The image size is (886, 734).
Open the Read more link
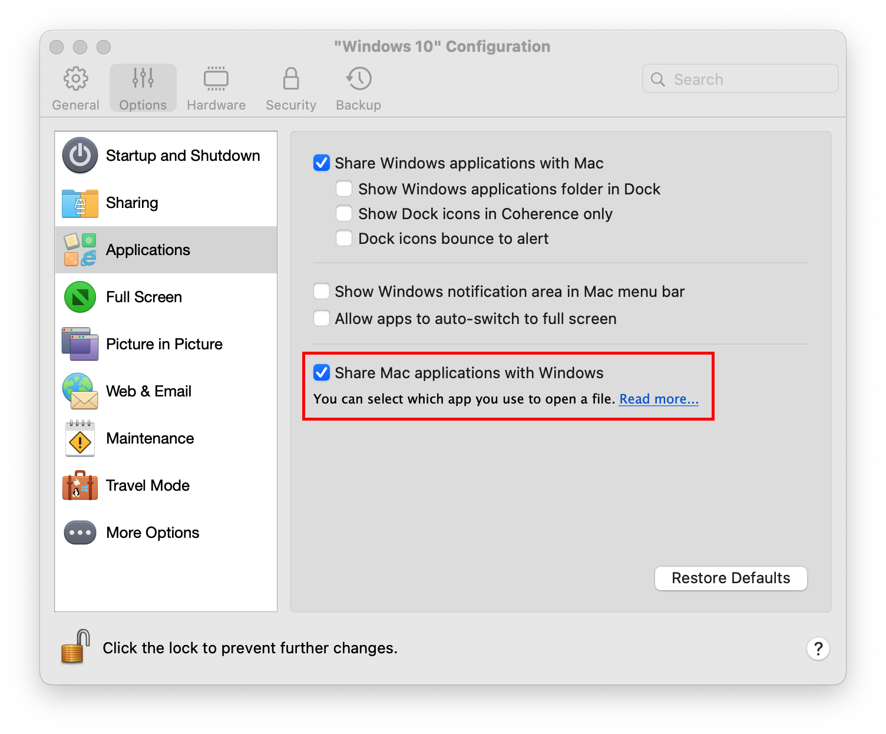658,399
